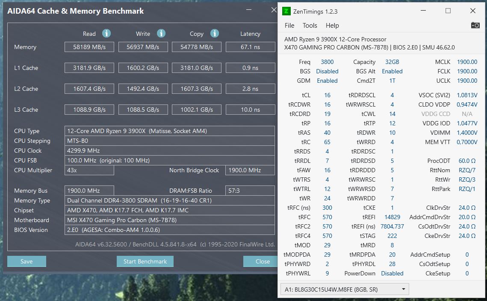Image resolution: width=487 pixels, height=301 pixels.
Task: Click the Read info icon in AIDA64
Action: (x=106, y=33)
